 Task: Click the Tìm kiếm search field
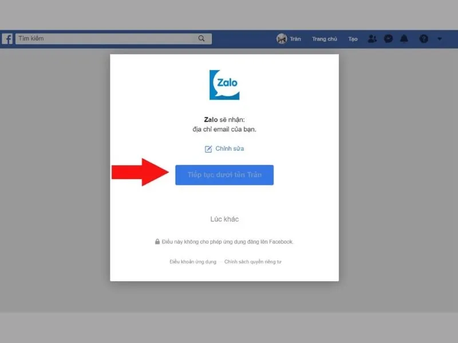(x=113, y=38)
